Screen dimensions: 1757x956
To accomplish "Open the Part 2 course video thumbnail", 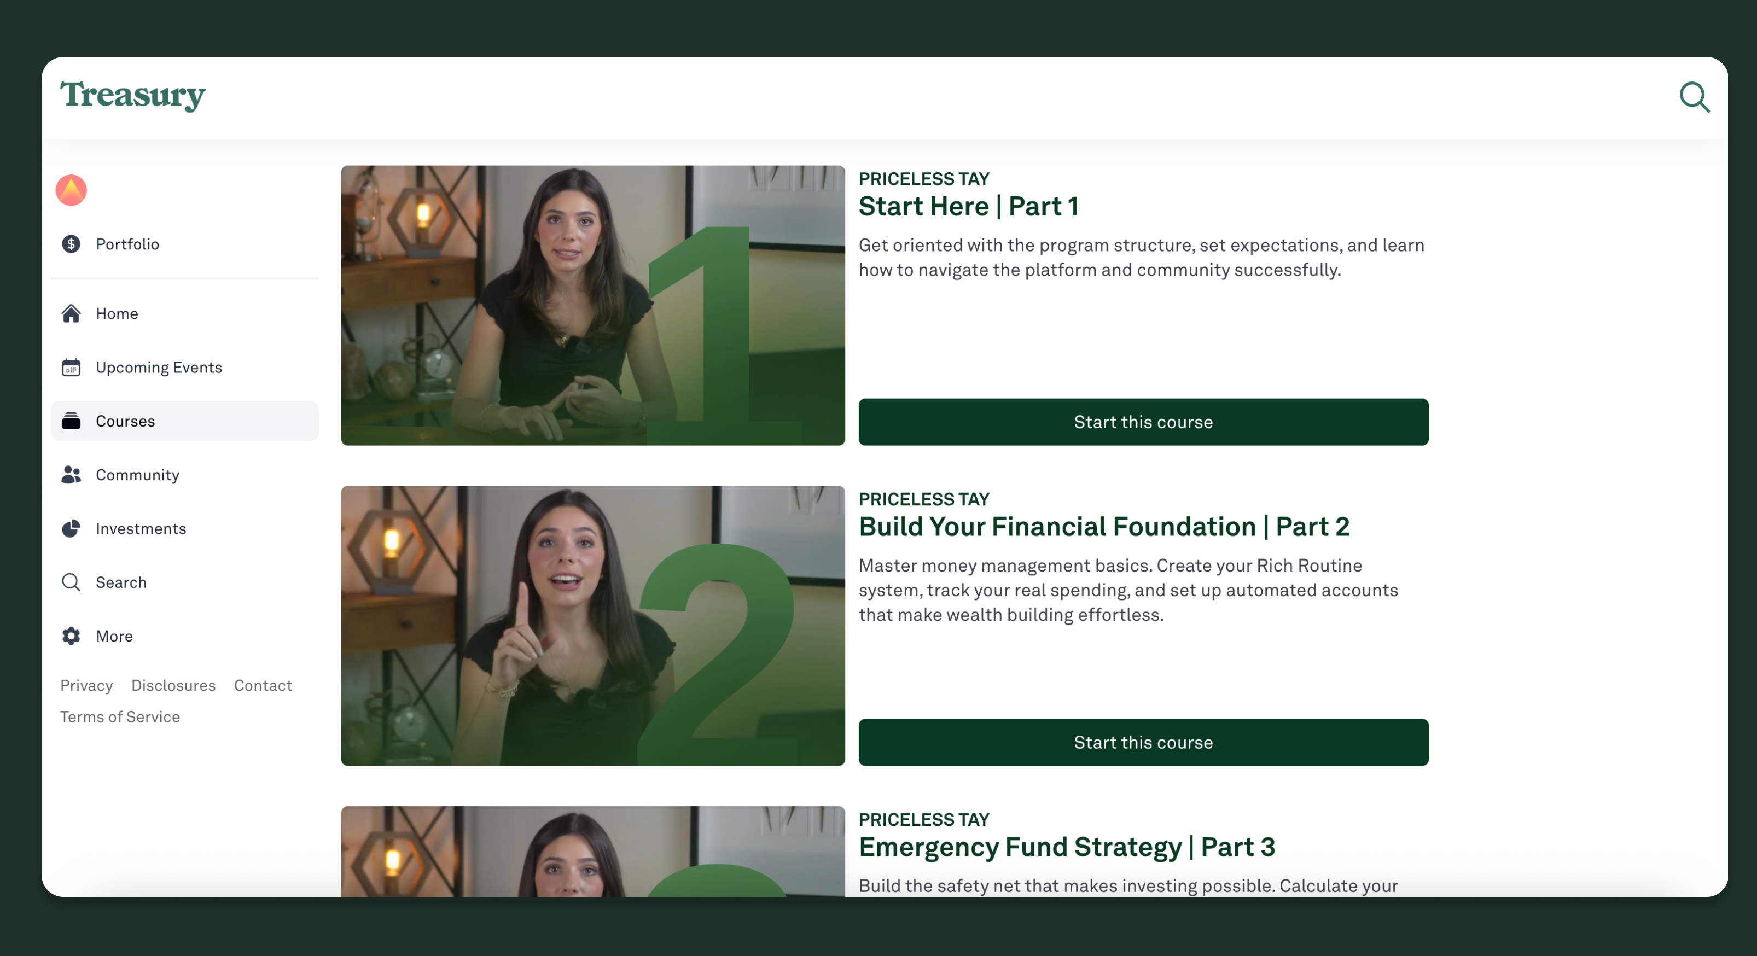I will tap(593, 626).
